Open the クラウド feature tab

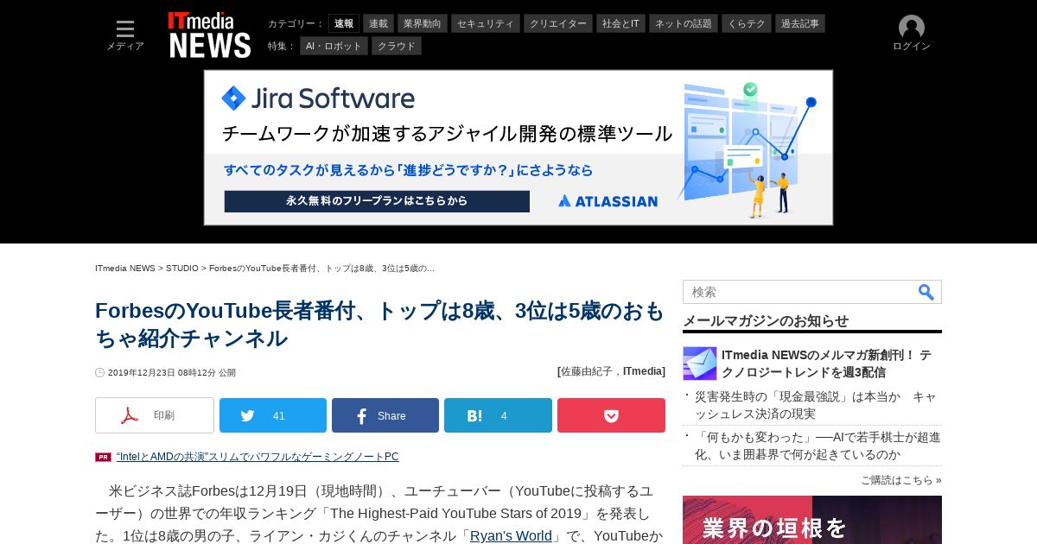pos(397,46)
